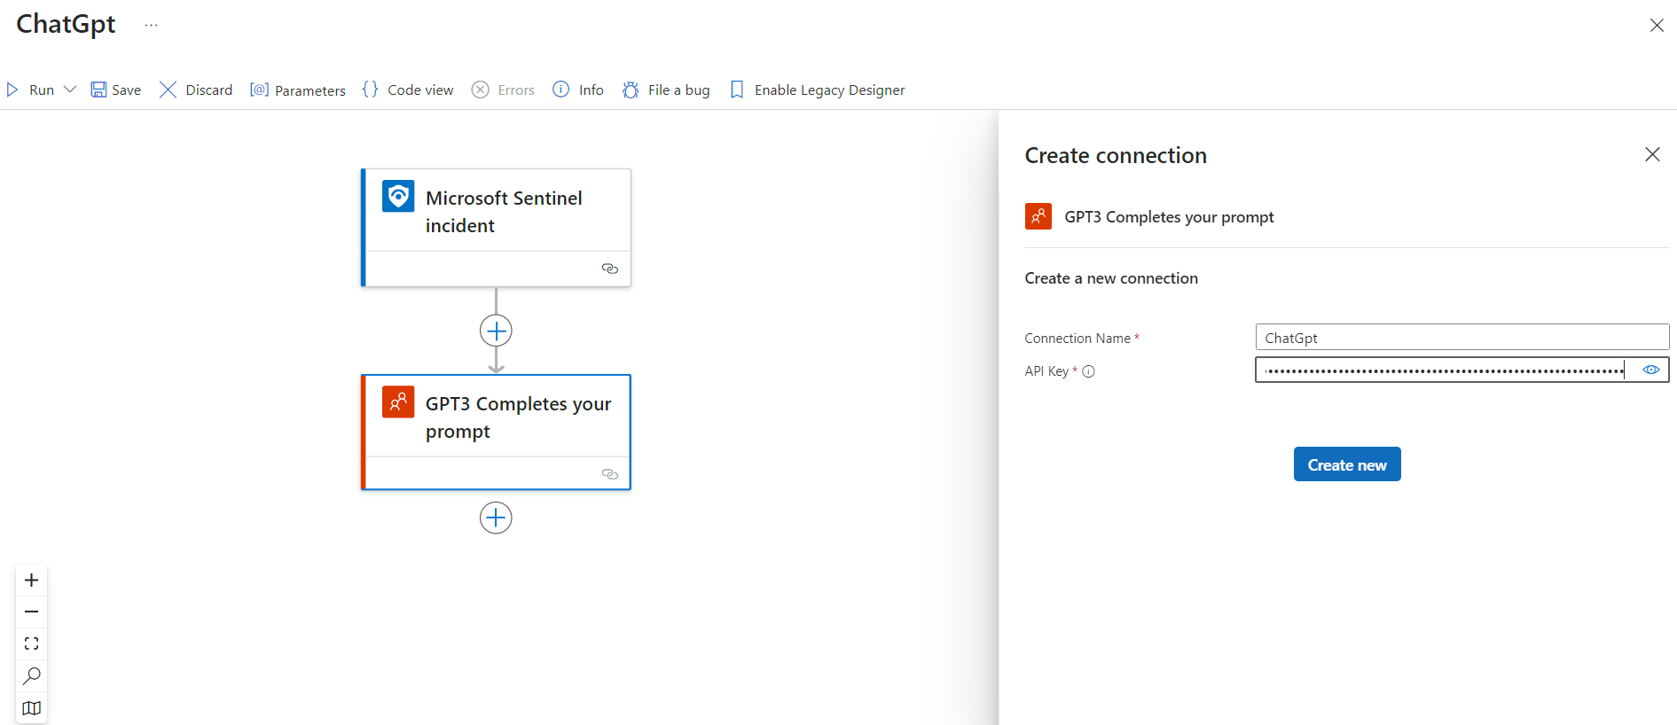
Task: Switch to Code view
Action: point(408,90)
